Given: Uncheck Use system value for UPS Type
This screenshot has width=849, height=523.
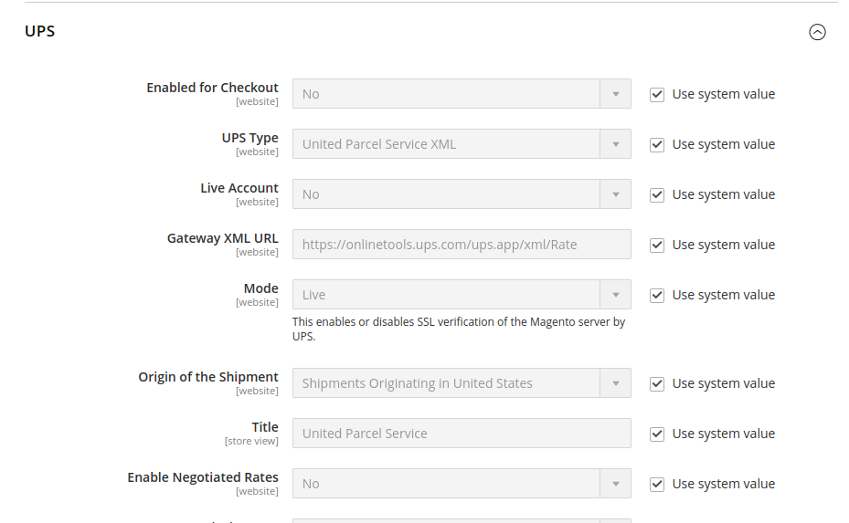Looking at the screenshot, I should pyautogui.click(x=657, y=145).
